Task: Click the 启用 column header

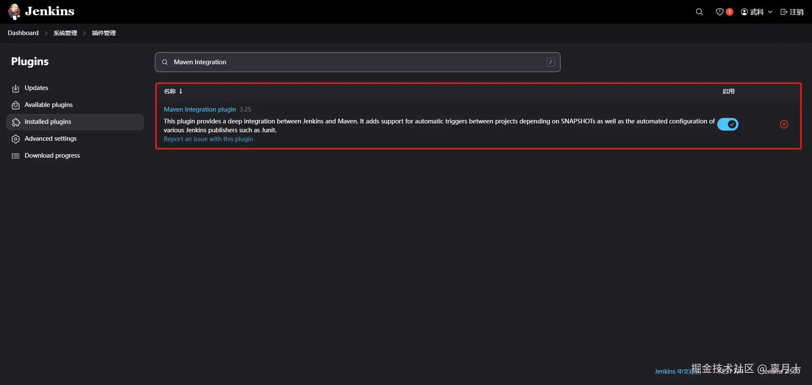Action: [728, 91]
